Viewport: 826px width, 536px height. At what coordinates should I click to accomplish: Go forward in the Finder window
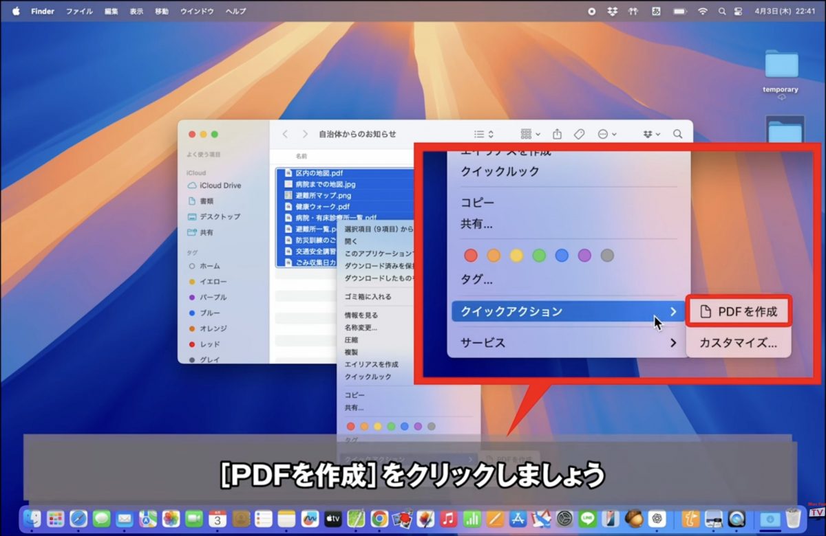pyautogui.click(x=305, y=134)
